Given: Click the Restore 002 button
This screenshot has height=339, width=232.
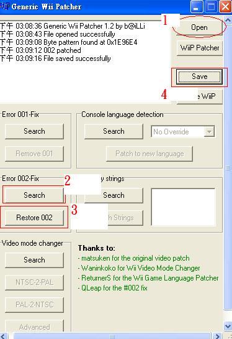Looking at the screenshot, I should pos(34,218).
